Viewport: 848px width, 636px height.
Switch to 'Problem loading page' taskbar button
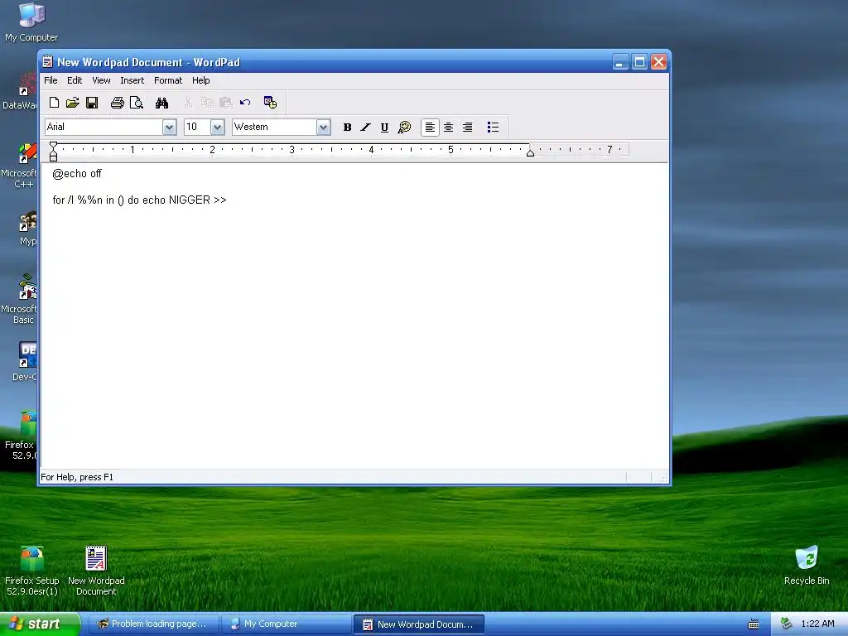click(152, 624)
